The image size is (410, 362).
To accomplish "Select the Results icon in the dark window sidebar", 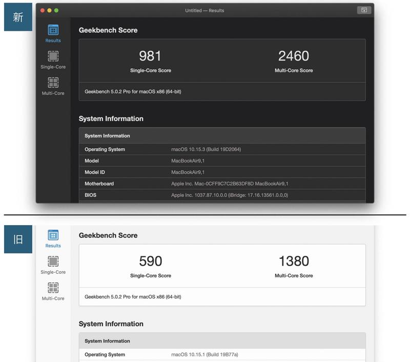I will tap(53, 31).
